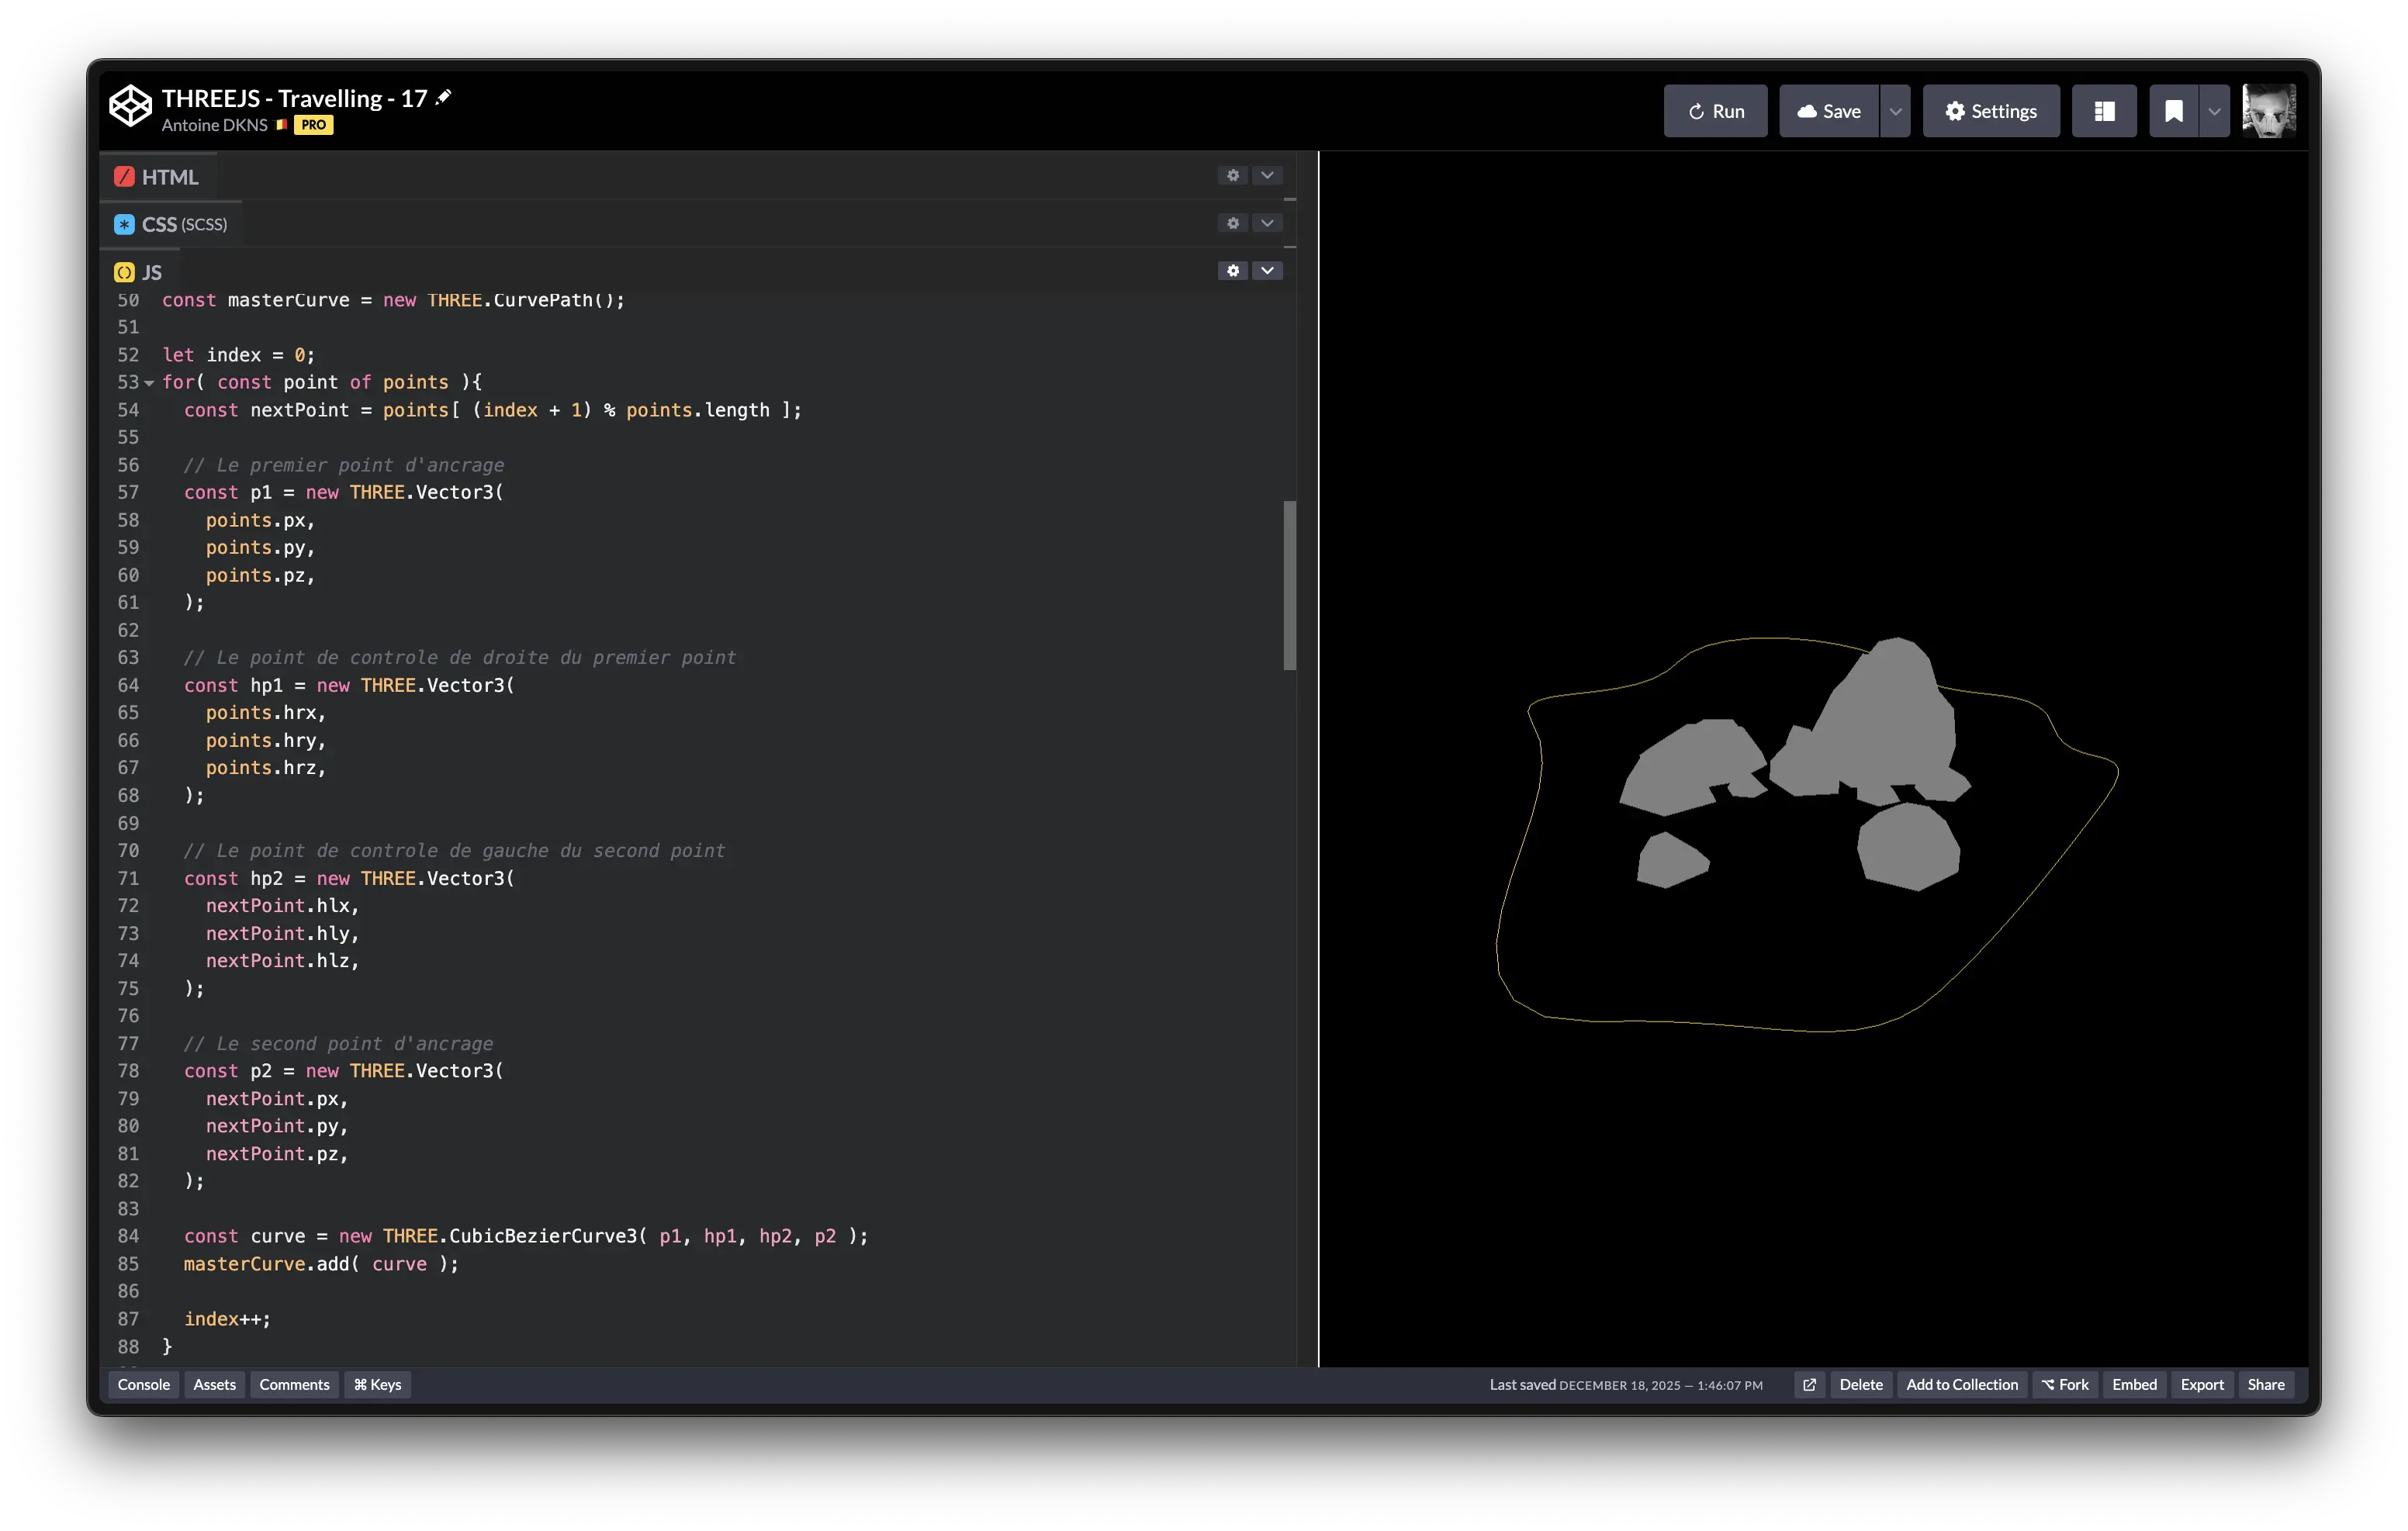Collapse the for loop at line 53
The image size is (2408, 1531).
coord(149,383)
